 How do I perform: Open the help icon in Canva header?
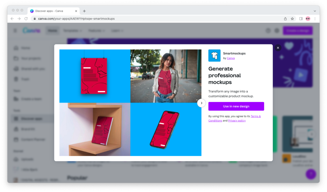(x=268, y=31)
